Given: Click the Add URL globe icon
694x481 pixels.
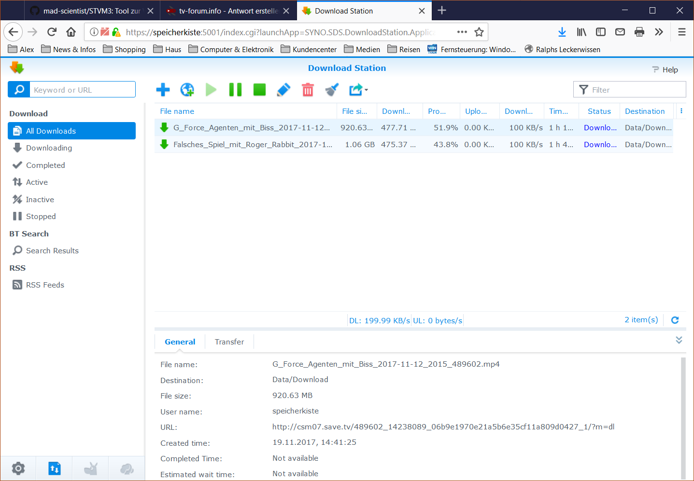Looking at the screenshot, I should click(x=187, y=90).
